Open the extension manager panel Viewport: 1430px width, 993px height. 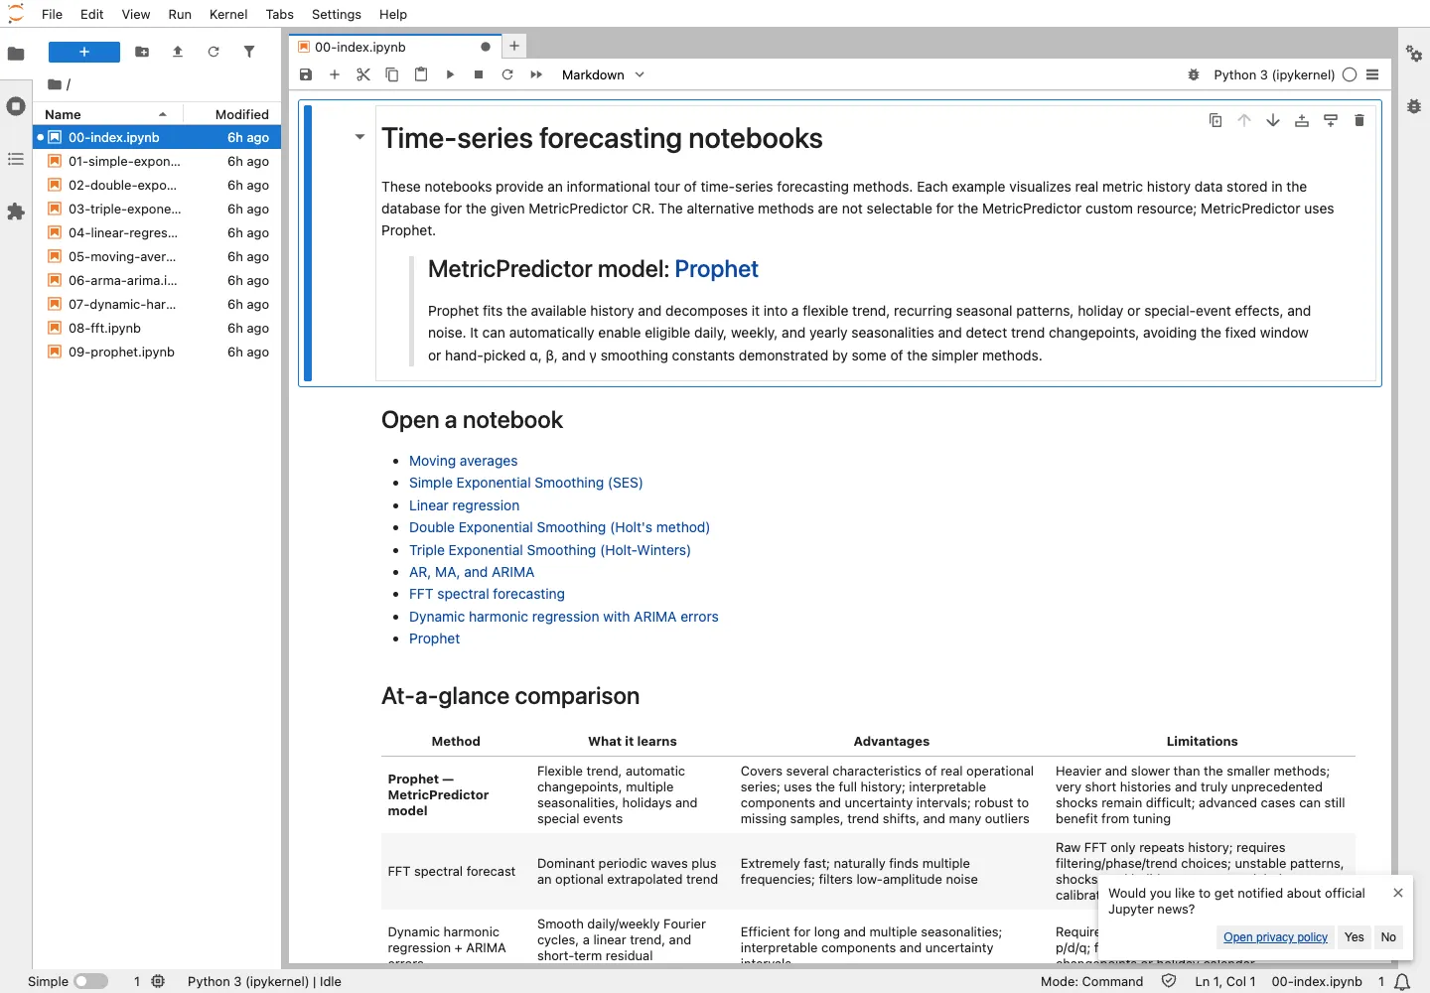click(16, 212)
